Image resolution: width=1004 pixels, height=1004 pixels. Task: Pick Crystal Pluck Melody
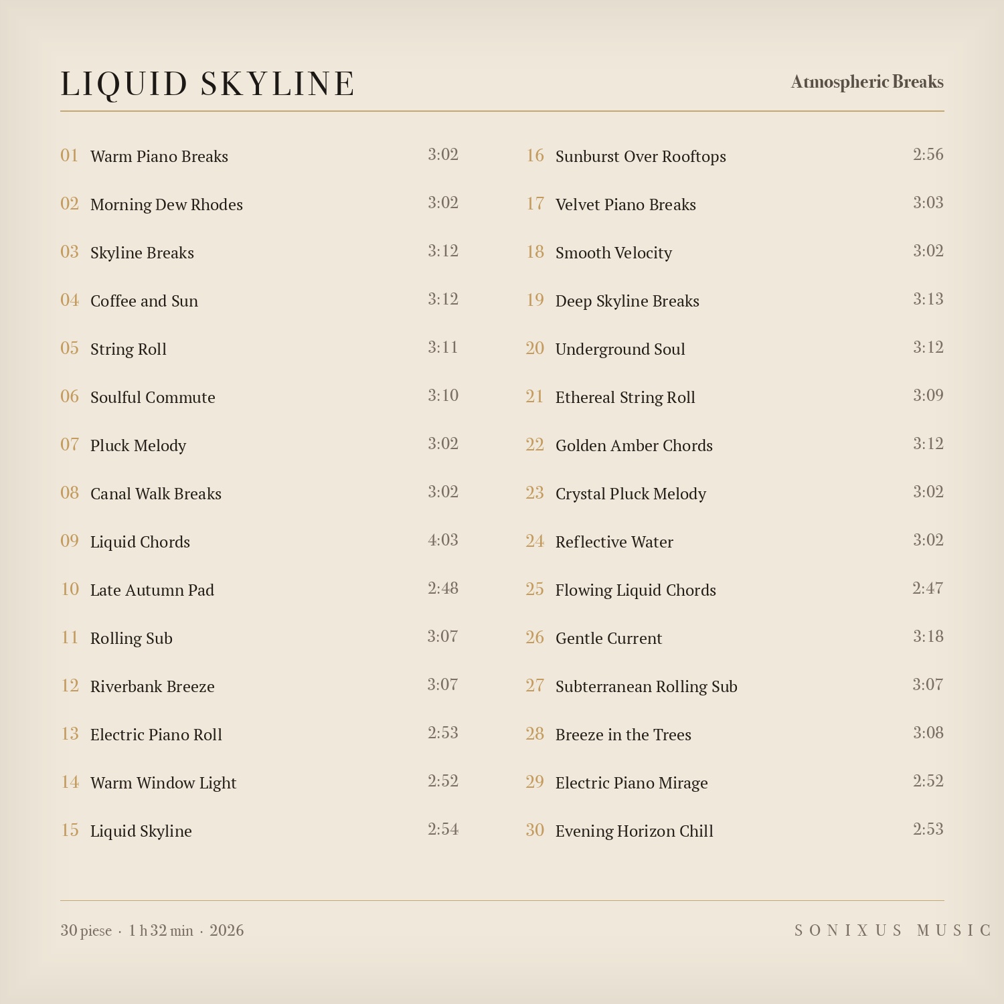pyautogui.click(x=735, y=493)
